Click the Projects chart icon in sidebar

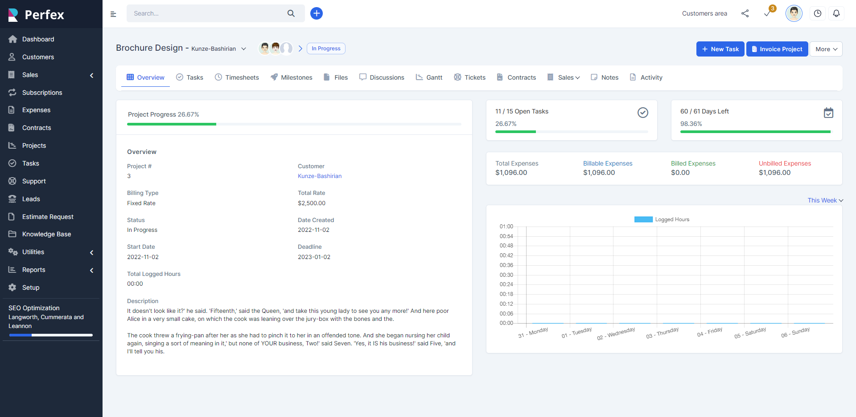click(12, 146)
